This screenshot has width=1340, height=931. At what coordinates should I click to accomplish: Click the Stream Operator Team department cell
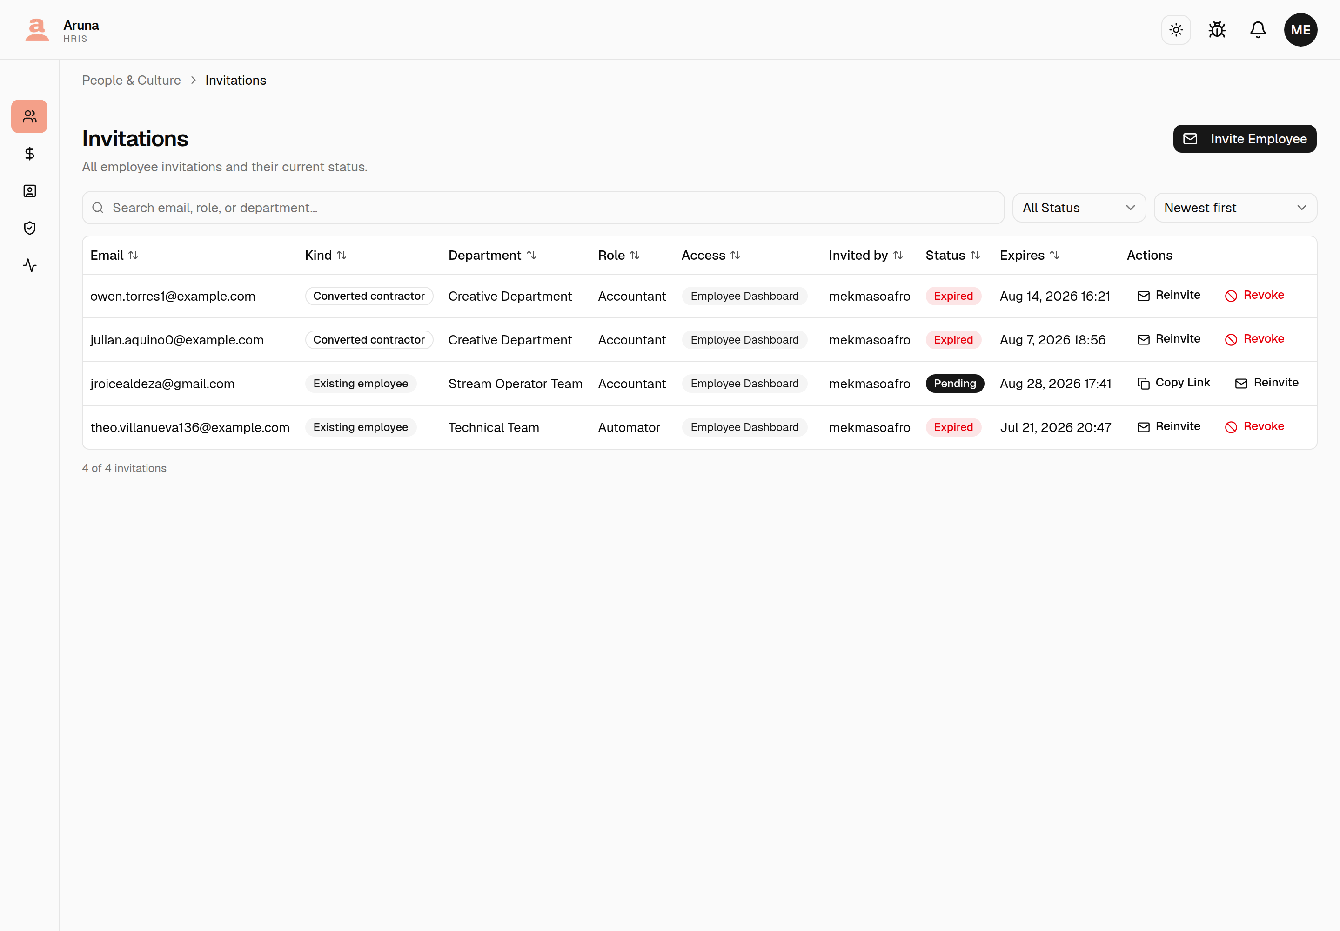[515, 384]
